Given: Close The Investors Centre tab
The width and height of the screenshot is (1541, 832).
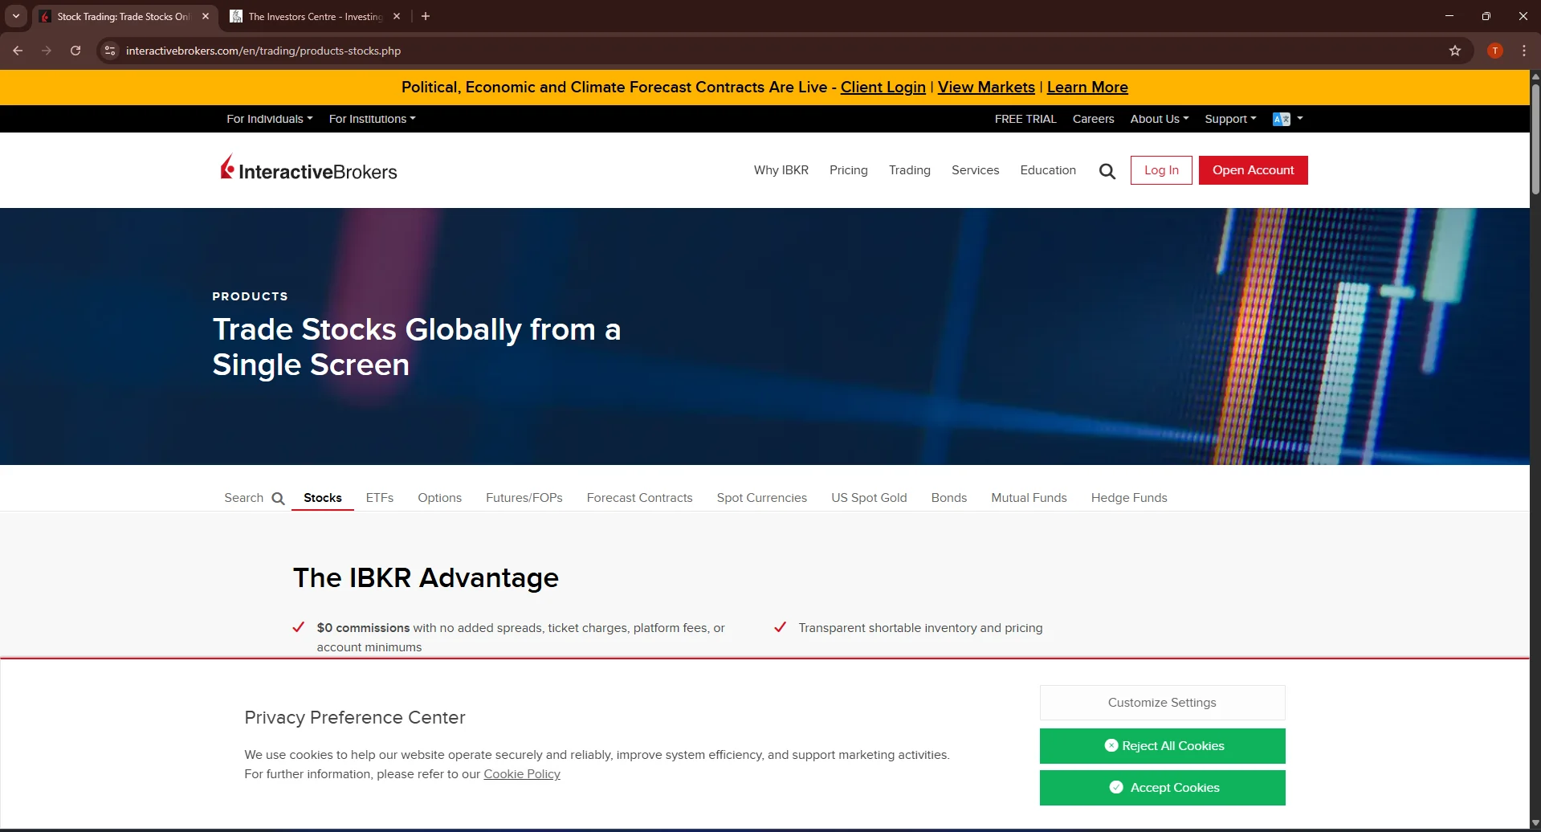Looking at the screenshot, I should (x=397, y=16).
